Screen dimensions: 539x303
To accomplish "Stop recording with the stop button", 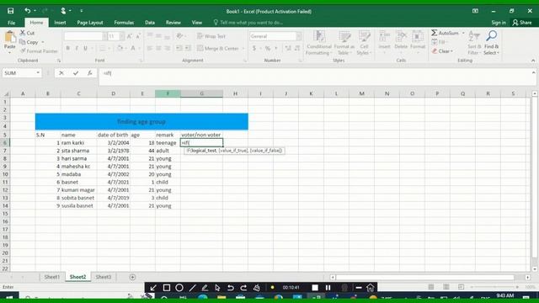I will click(x=315, y=288).
